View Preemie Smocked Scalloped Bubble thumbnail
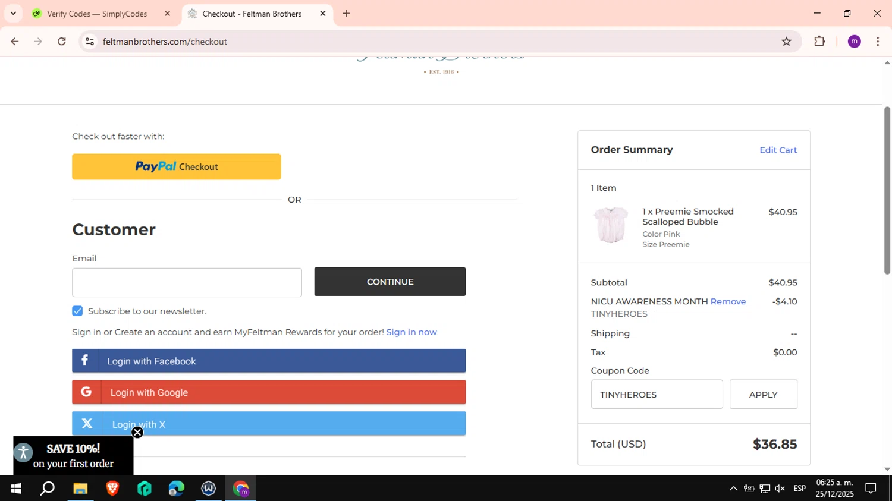Image resolution: width=892 pixels, height=501 pixels. (x=611, y=225)
